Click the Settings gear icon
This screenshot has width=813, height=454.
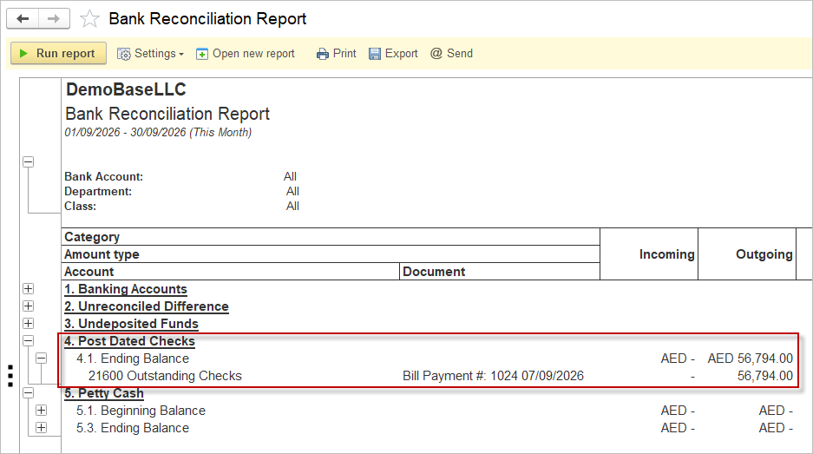coord(123,54)
